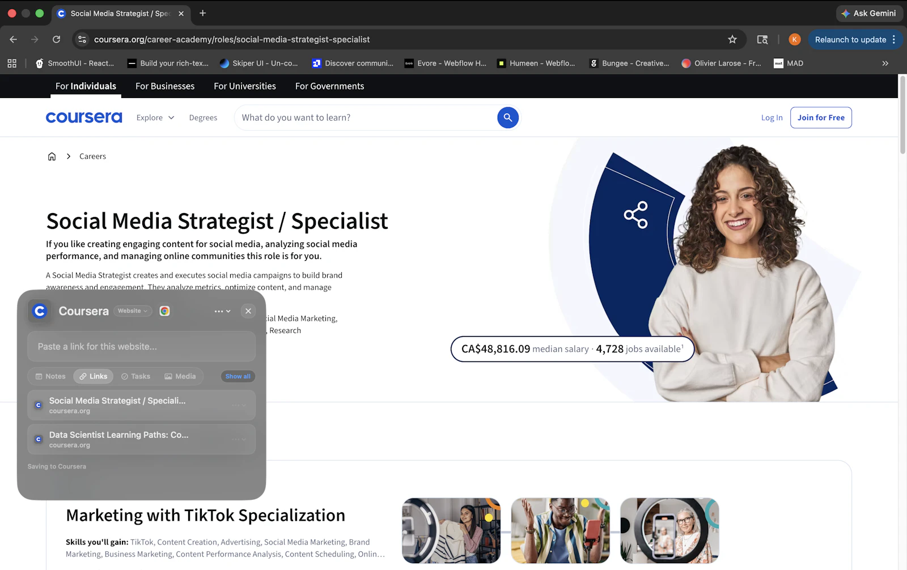The width and height of the screenshot is (907, 570).
Task: Go to Coursera home via house breadcrumb icon
Action: pyautogui.click(x=52, y=156)
